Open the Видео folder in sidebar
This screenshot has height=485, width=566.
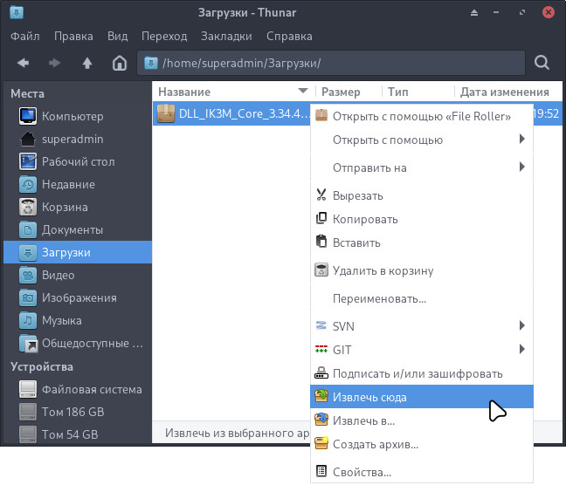59,275
